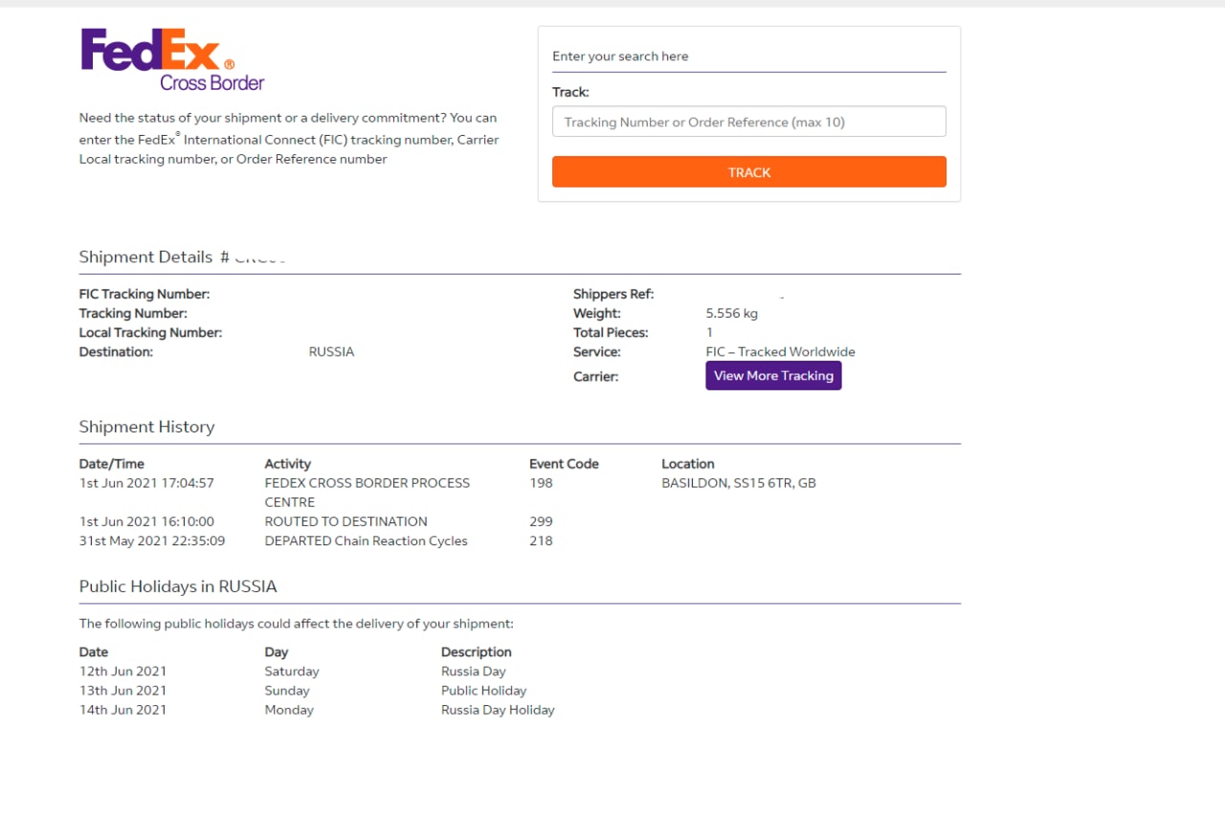Click the 14th Jun 2021 holiday date
1225x840 pixels.
tap(122, 710)
